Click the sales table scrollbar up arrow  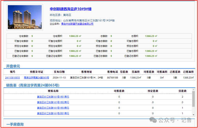pyautogui.click(x=193, y=90)
